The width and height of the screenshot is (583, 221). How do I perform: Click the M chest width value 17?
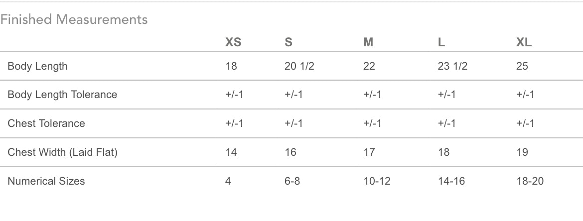click(x=369, y=152)
